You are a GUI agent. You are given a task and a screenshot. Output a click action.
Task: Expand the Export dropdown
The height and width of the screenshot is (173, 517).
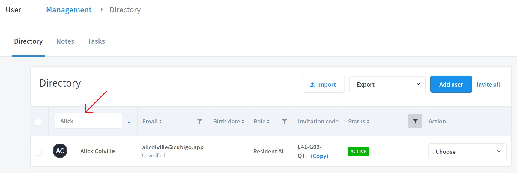[387, 84]
